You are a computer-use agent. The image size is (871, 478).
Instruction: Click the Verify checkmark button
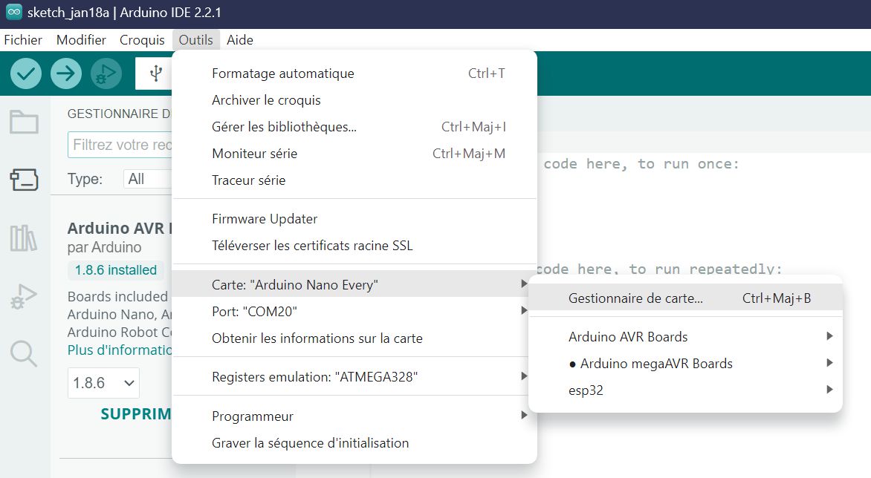point(25,73)
